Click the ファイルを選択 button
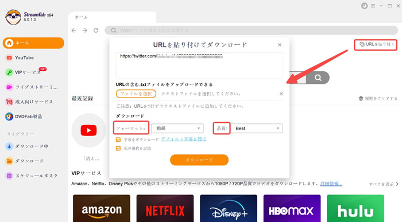The width and height of the screenshot is (402, 222). [x=136, y=94]
